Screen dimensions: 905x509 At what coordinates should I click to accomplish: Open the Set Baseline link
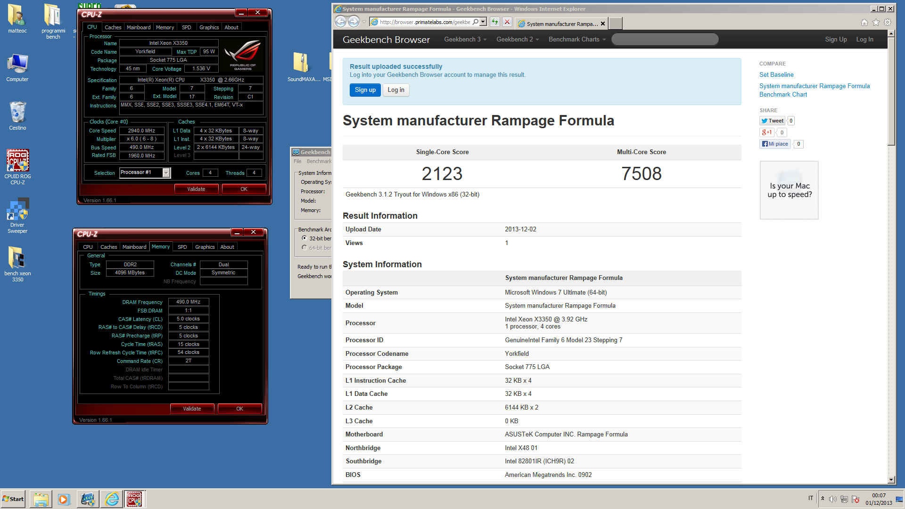coord(776,74)
